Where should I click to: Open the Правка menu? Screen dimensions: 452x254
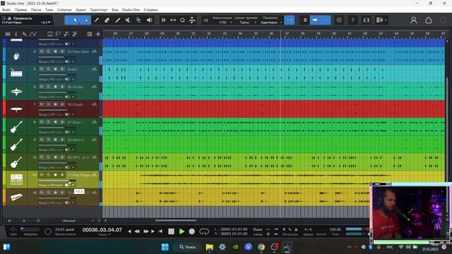pyautogui.click(x=20, y=10)
